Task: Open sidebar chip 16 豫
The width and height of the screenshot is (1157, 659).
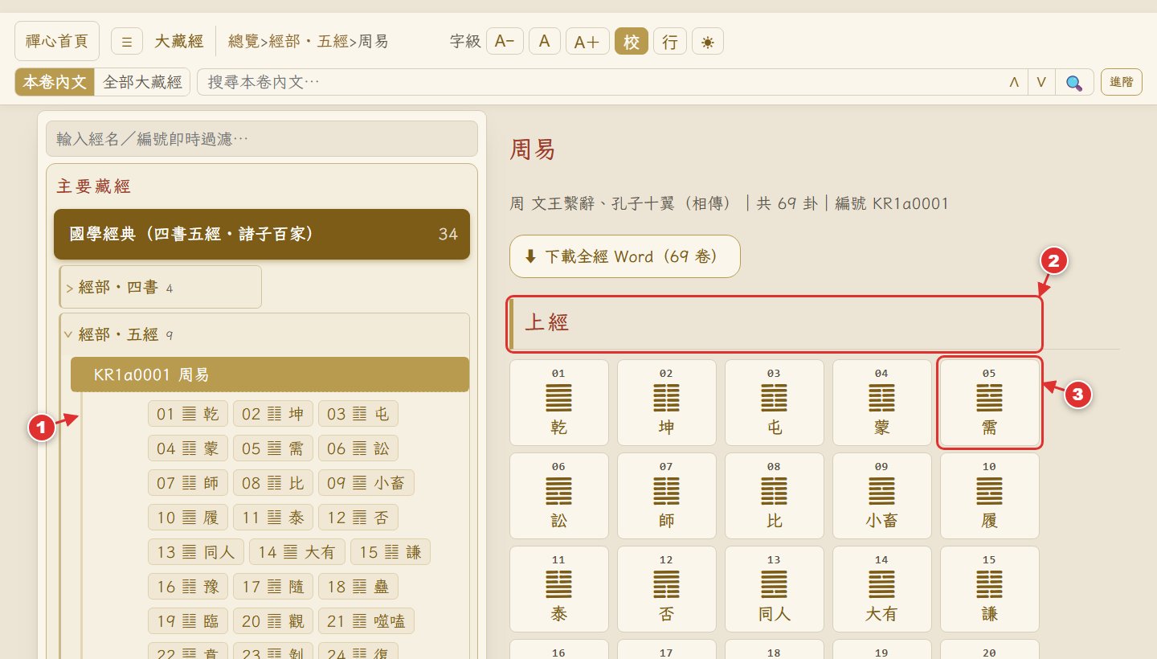Action: point(188,587)
